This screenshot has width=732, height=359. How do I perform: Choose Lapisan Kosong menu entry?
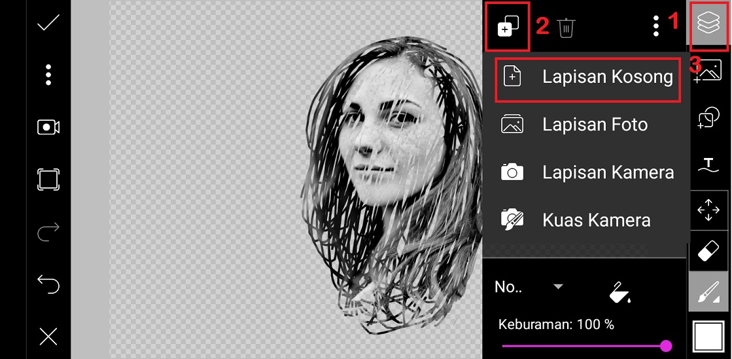(x=587, y=77)
